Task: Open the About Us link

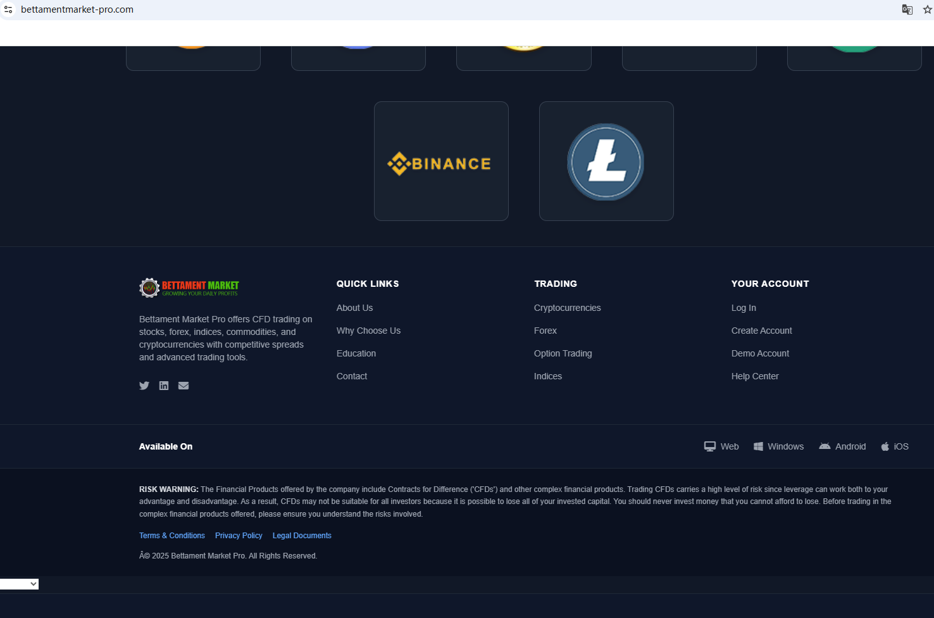Action: coord(354,308)
